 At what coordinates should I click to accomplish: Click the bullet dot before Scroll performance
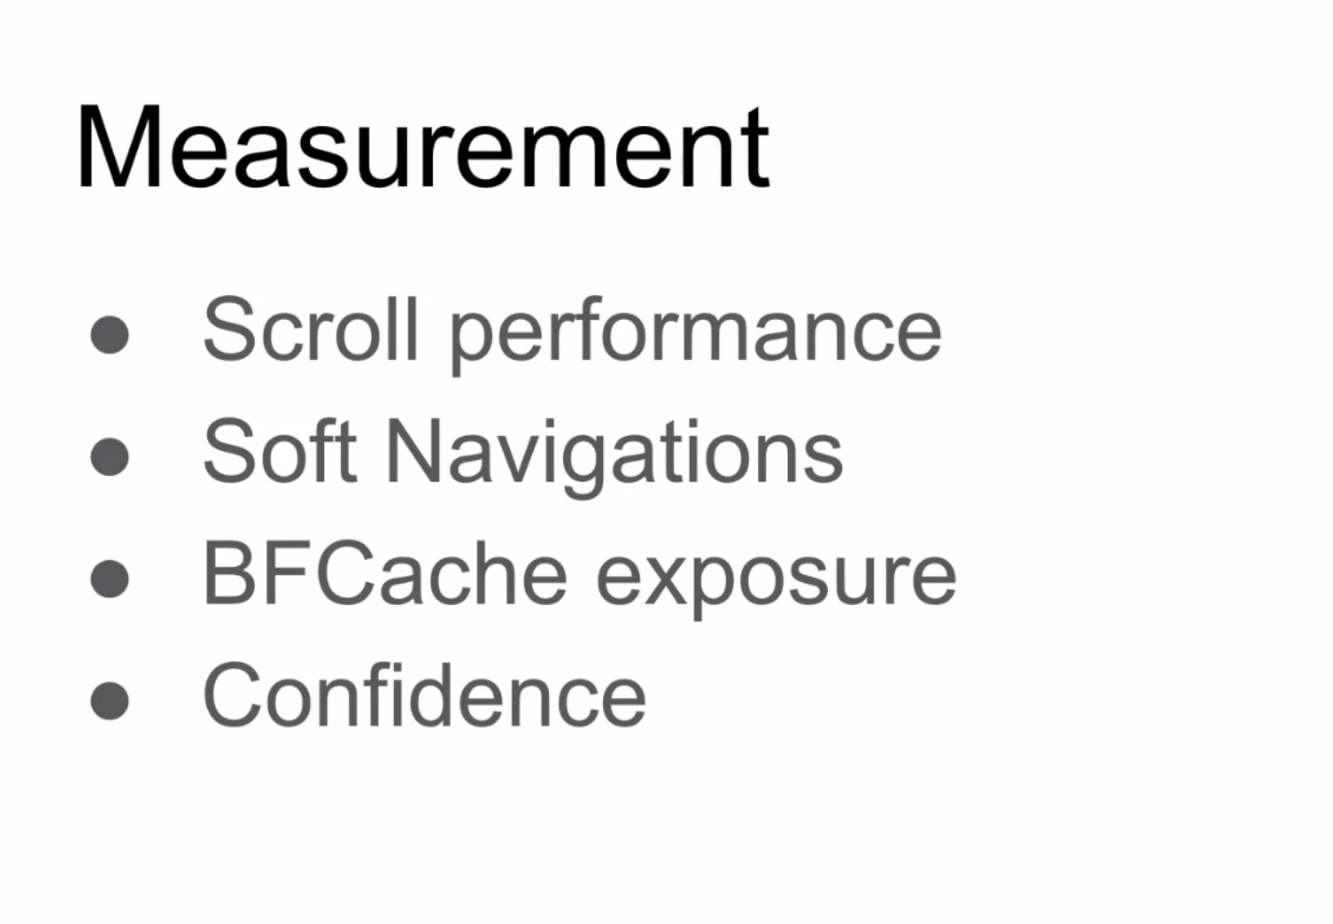(x=110, y=335)
